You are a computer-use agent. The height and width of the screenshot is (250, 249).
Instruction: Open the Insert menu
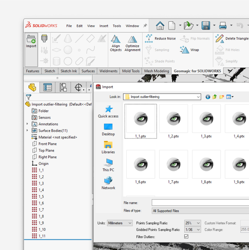coord(104,26)
